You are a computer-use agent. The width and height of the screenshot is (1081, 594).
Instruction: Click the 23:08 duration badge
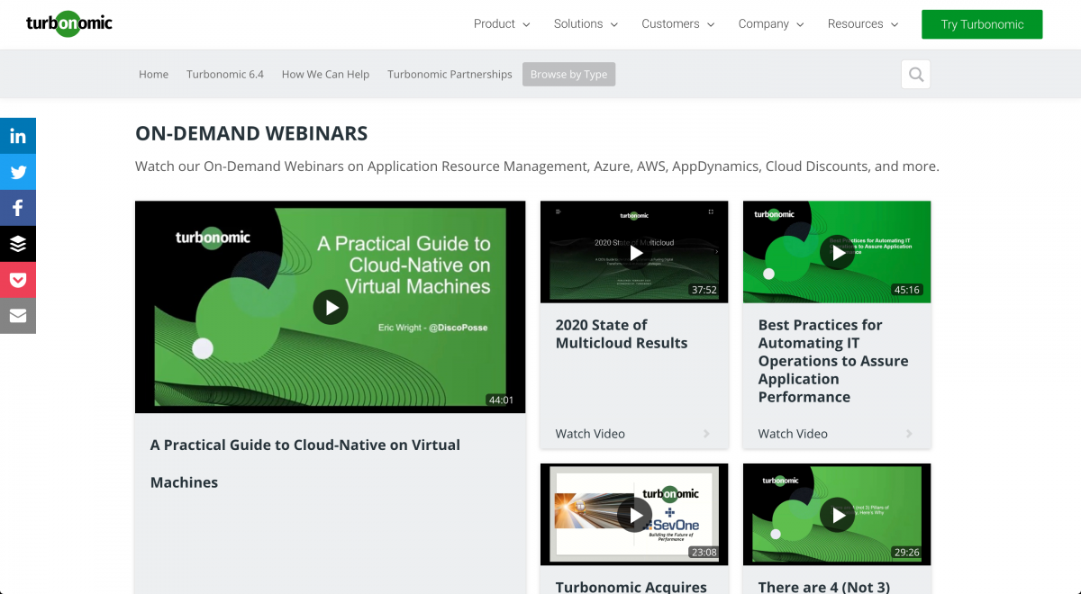704,553
